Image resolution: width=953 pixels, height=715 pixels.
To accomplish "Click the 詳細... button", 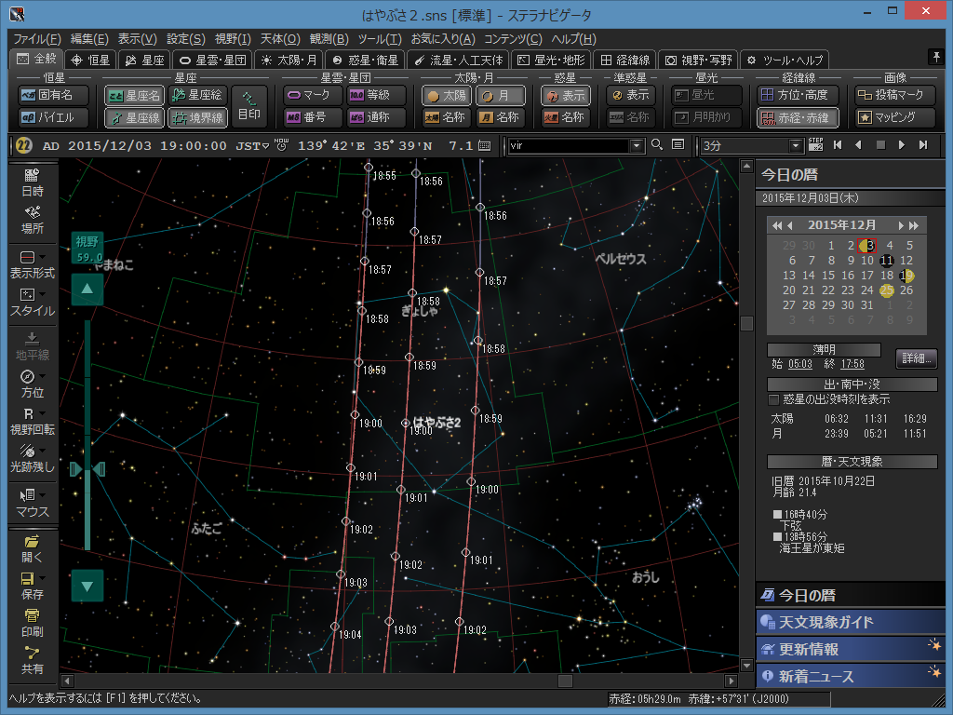I will point(916,359).
